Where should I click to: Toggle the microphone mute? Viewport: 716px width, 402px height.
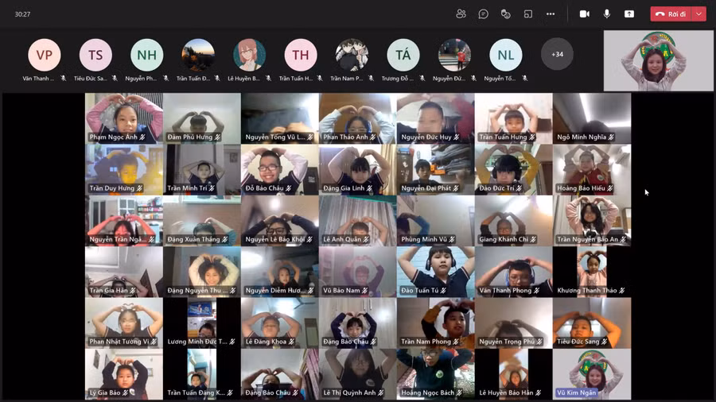[x=607, y=14]
